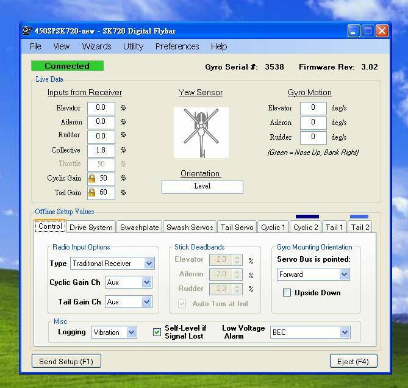
Task: Click the Gyro Serial number 3538
Action: click(x=274, y=67)
